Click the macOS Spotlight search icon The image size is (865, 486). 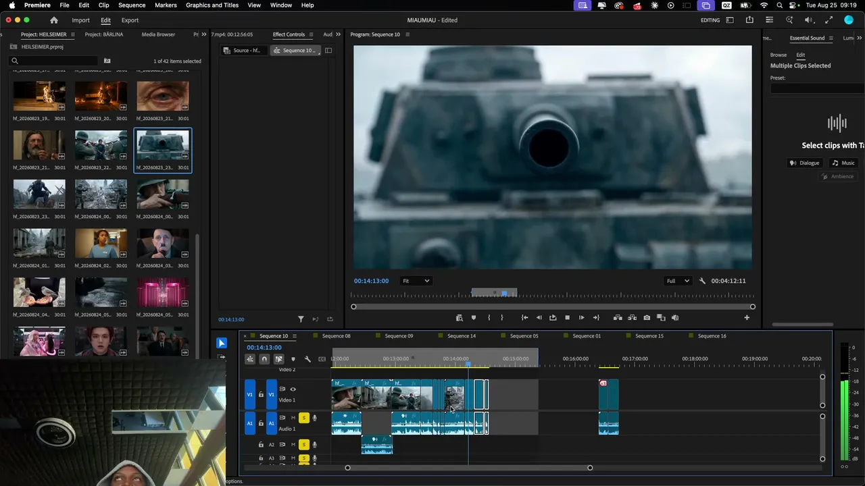[x=778, y=5]
